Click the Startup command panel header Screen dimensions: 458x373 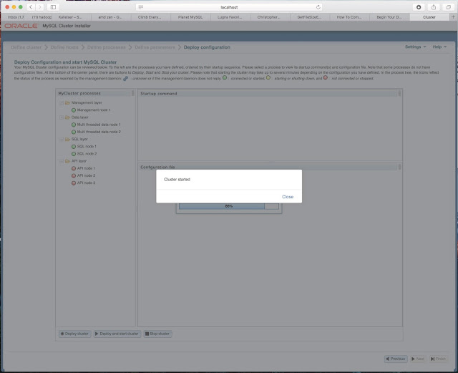[270, 94]
